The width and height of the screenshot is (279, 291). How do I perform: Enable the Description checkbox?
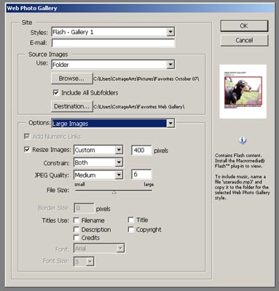click(x=76, y=229)
